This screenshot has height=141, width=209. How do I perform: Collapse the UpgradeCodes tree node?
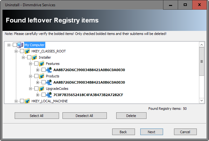click(x=31, y=89)
